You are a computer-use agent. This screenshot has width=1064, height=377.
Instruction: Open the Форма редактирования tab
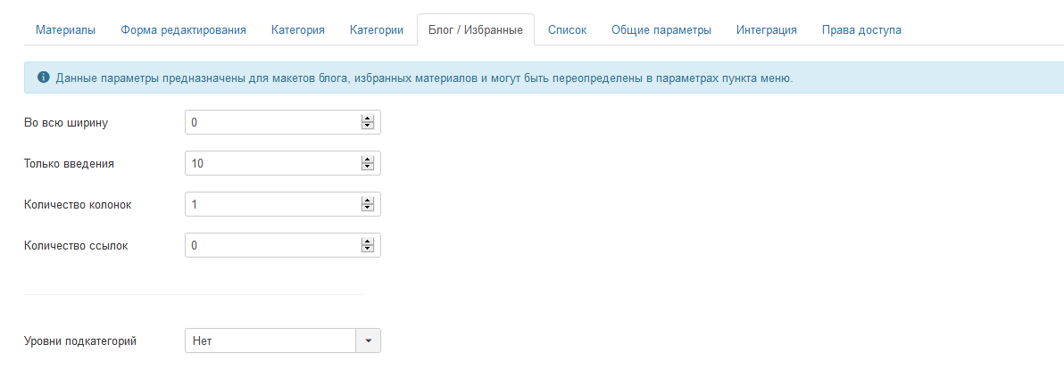point(183,30)
